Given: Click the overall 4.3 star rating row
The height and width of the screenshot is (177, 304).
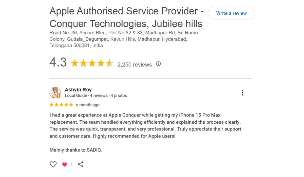Looking at the screenshot, I should (92, 63).
